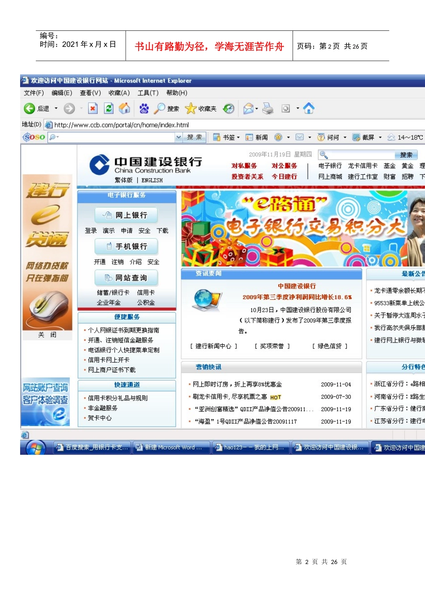Click 网上银行 登录 login link

click(x=91, y=231)
